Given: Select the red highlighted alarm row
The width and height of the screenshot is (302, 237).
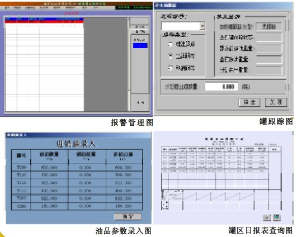Looking at the screenshot, I should [44, 22].
